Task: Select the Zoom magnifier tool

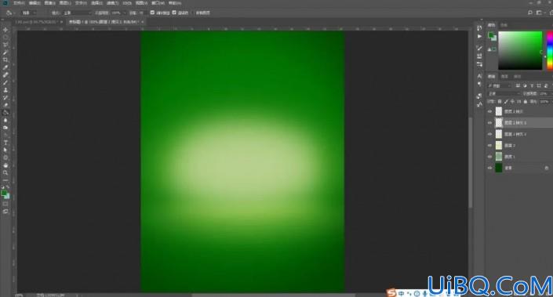Action: point(5,172)
